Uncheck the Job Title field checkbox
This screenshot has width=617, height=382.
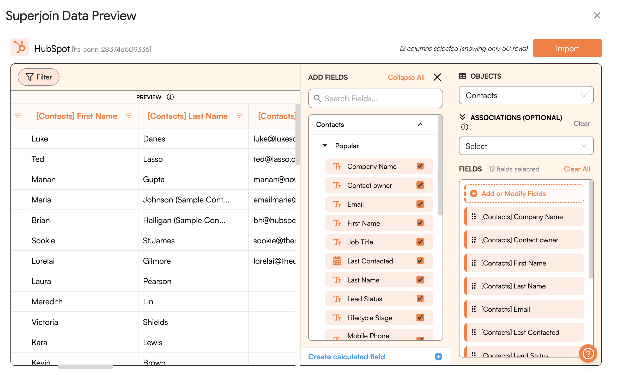pyautogui.click(x=420, y=242)
